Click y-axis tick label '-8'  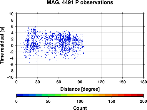click(x=11, y=71)
